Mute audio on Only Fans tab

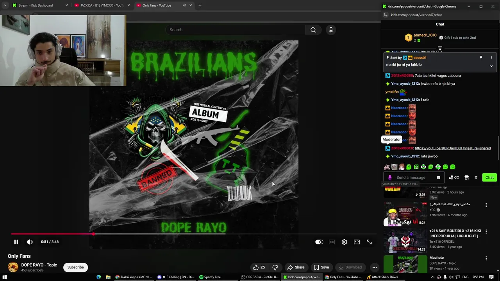click(184, 5)
